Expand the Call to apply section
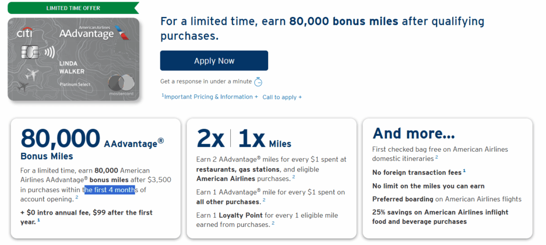This screenshot has width=546, height=245. [282, 97]
